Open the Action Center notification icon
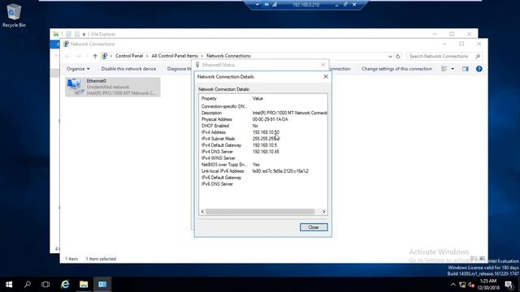 (509, 285)
